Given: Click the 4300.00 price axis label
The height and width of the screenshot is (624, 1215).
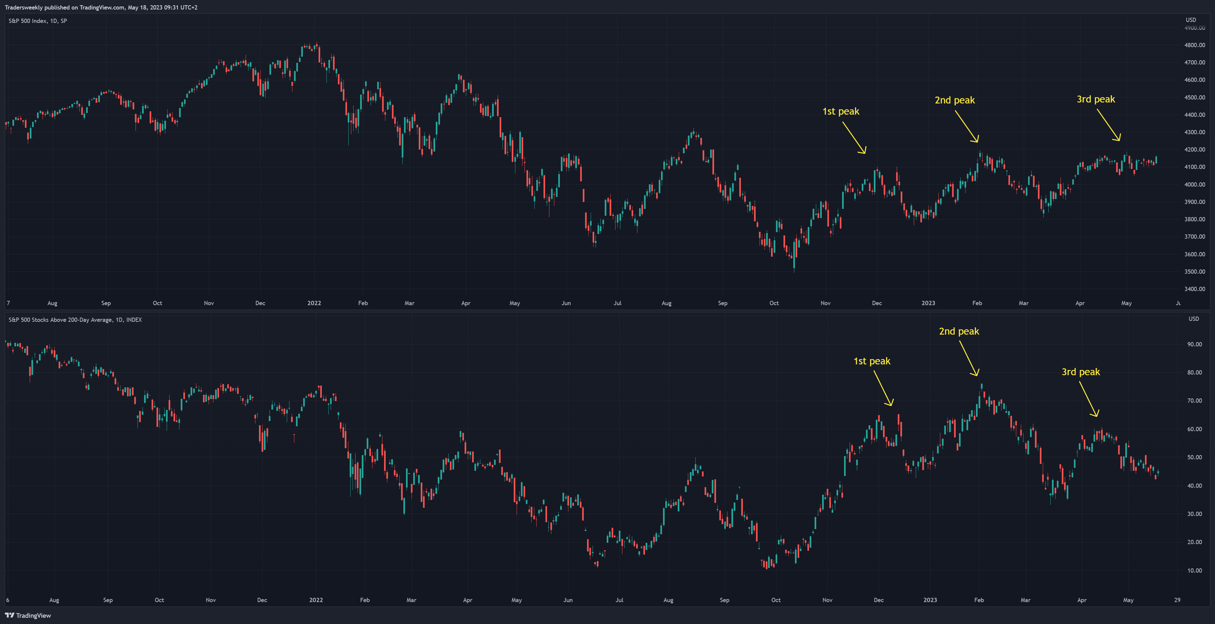Looking at the screenshot, I should (1195, 132).
